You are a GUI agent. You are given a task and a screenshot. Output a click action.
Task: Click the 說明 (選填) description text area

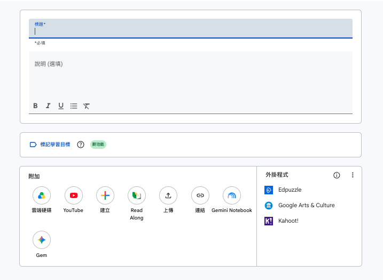pyautogui.click(x=191, y=76)
